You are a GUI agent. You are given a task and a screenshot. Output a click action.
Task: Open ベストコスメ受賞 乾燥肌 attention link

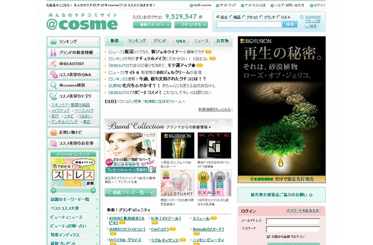pos(149,102)
